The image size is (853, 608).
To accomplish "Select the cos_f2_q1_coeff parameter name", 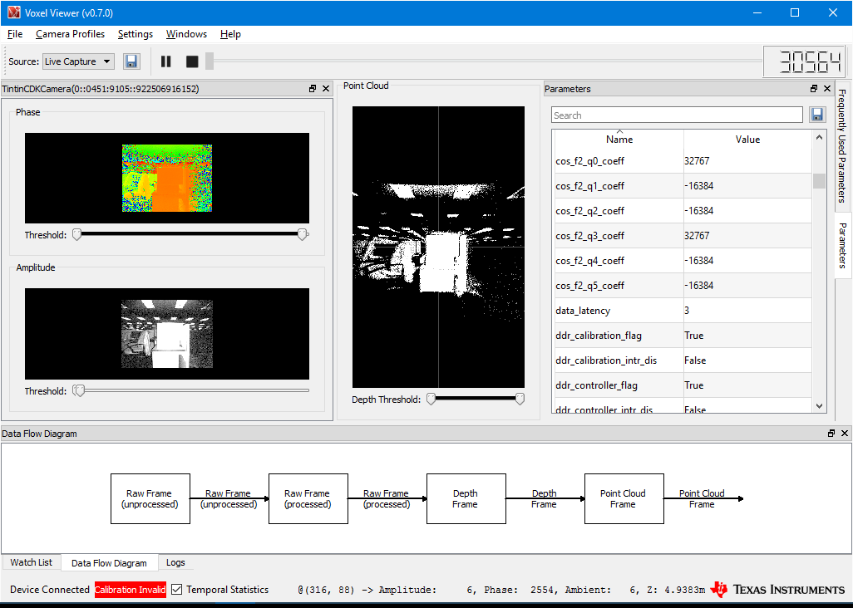I will coord(589,186).
